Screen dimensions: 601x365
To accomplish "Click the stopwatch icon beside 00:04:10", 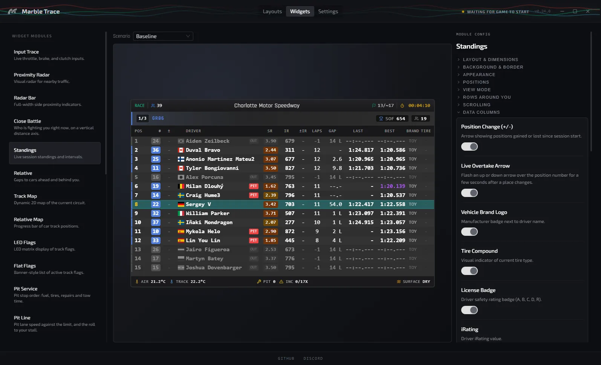I will point(402,105).
